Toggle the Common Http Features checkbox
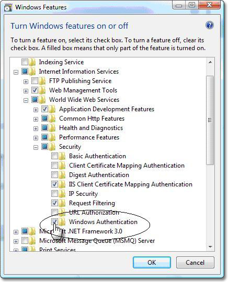 tap(44, 119)
